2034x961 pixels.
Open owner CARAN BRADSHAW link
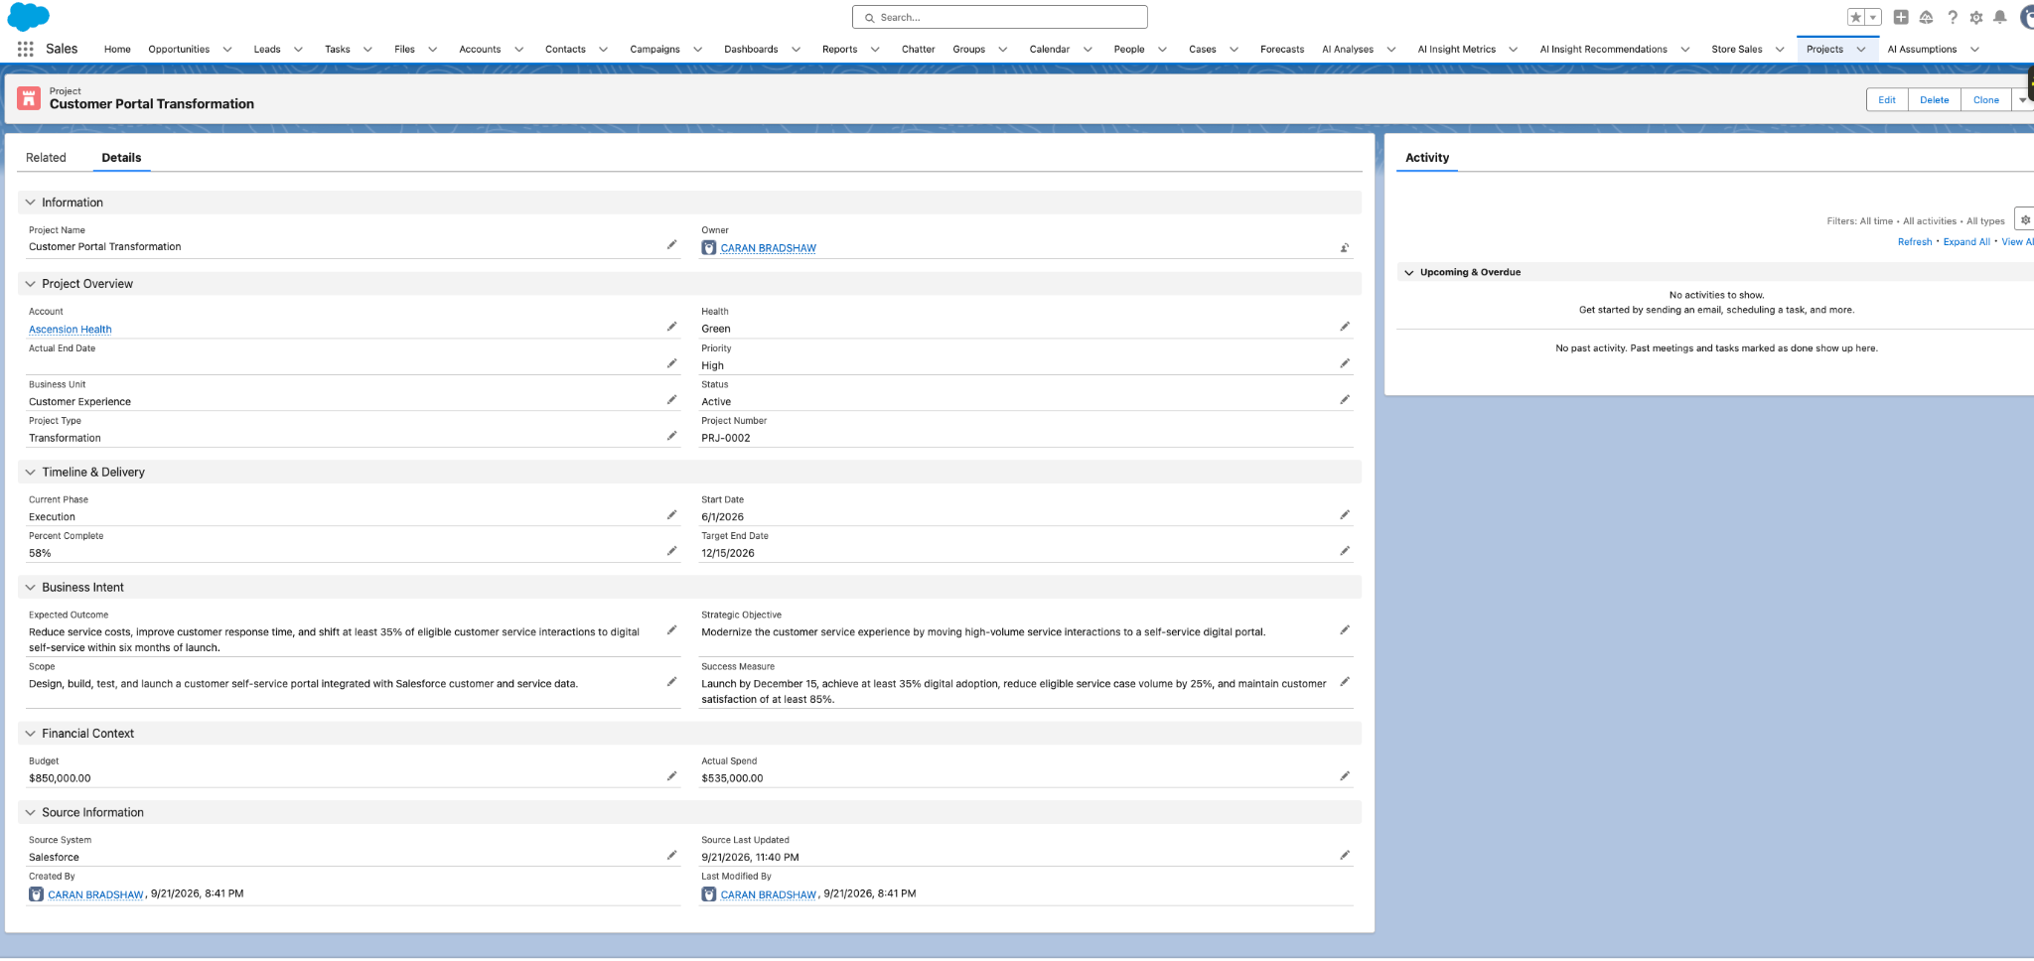(x=769, y=248)
